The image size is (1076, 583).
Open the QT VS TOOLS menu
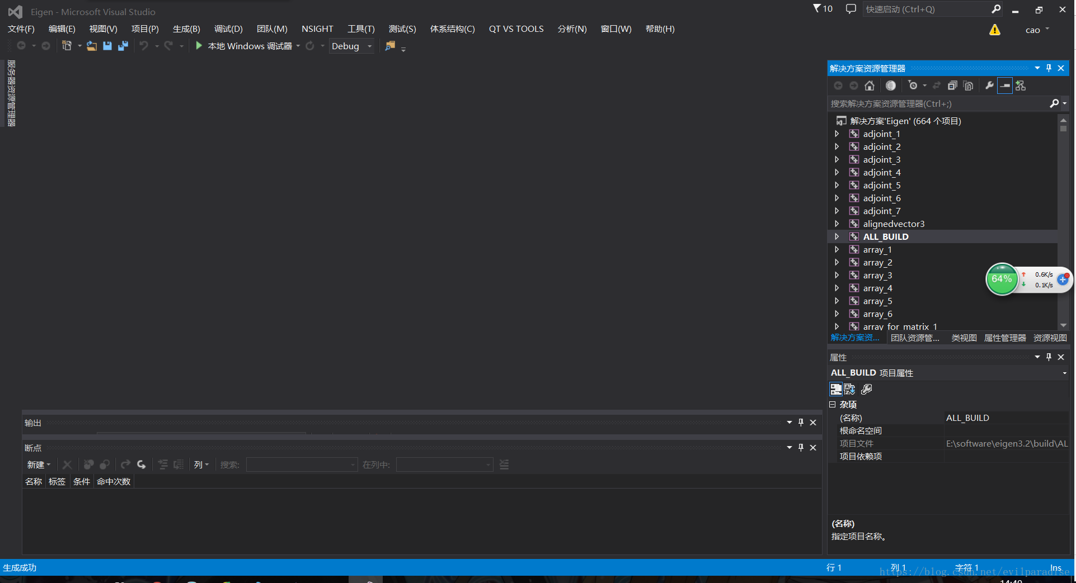pos(516,29)
